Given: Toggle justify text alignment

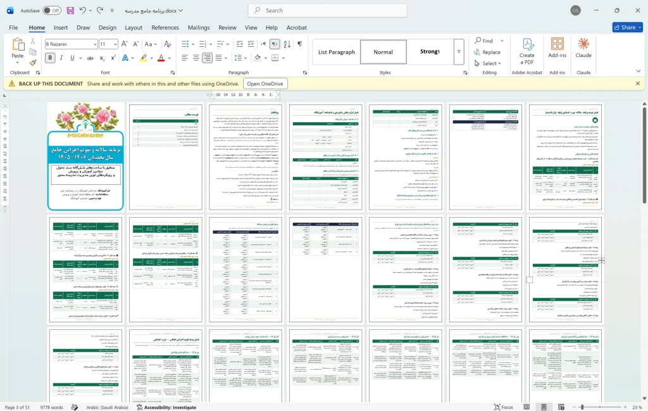Looking at the screenshot, I should pos(218,58).
